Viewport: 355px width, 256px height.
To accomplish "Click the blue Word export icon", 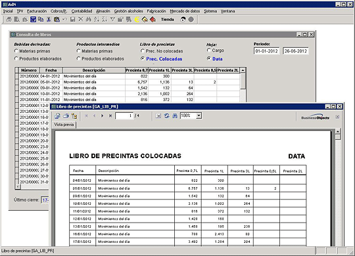I will pyautogui.click(x=33, y=20).
